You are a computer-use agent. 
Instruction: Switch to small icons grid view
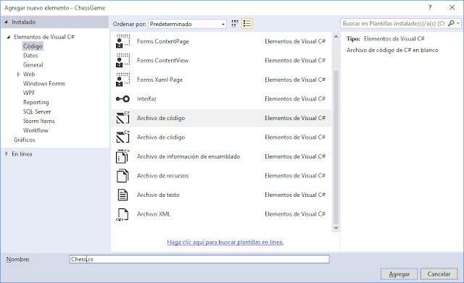(235, 24)
